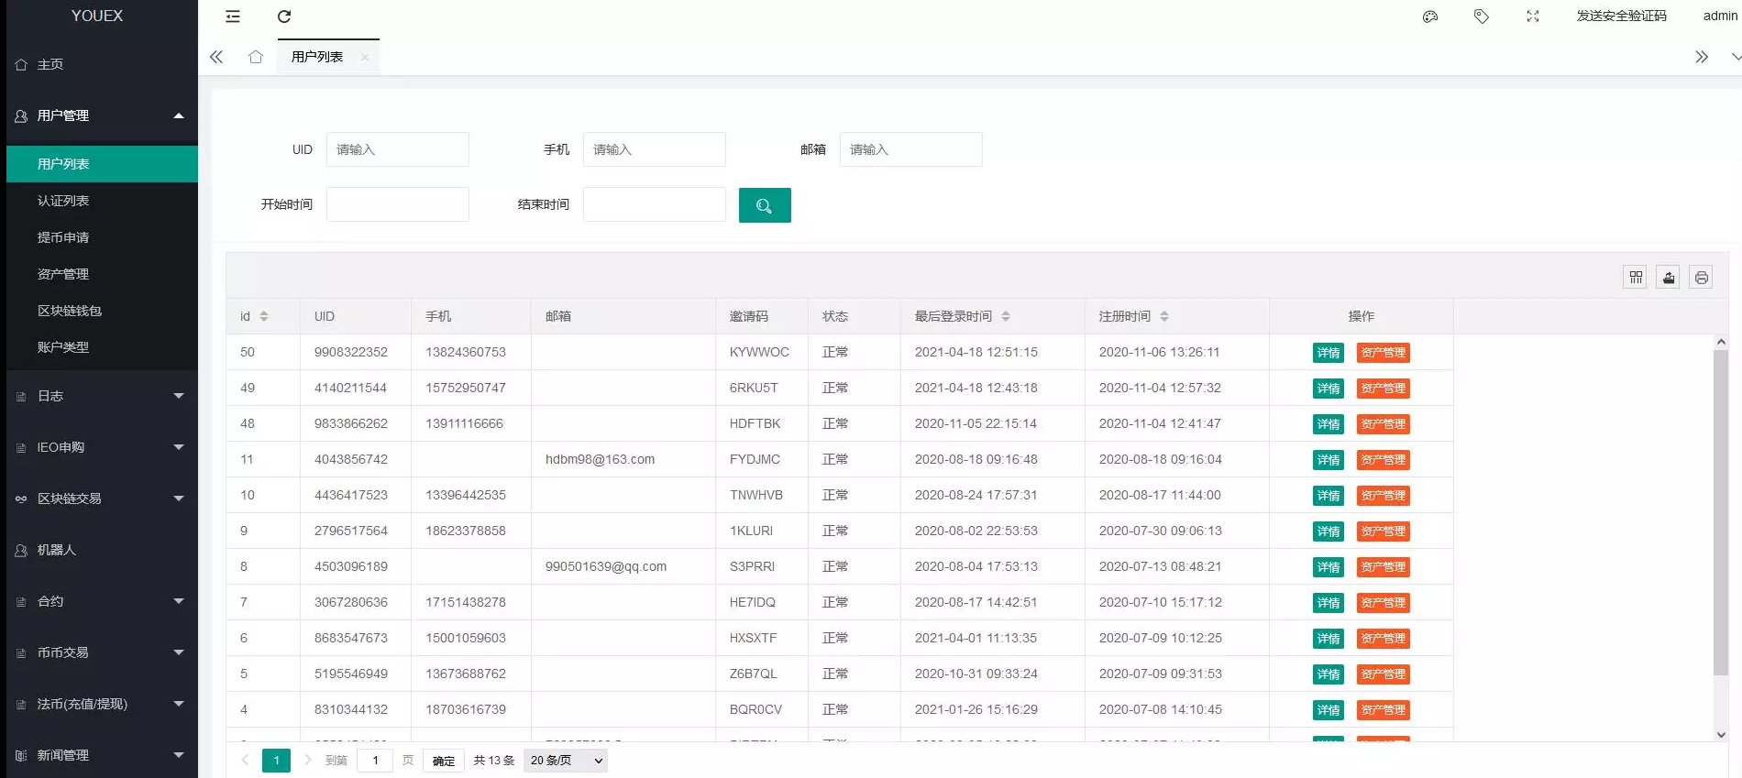Click the green search button
1742x778 pixels.
pyautogui.click(x=765, y=205)
